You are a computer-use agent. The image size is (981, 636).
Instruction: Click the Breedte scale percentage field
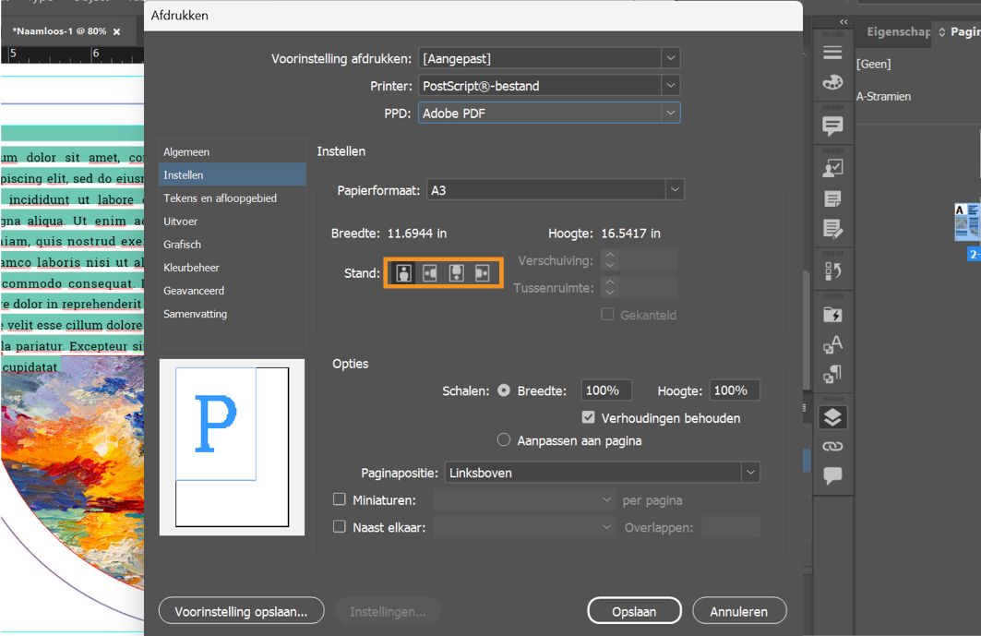(x=605, y=390)
